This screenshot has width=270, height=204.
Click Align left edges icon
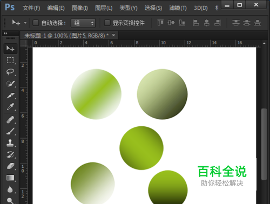coord(196,23)
